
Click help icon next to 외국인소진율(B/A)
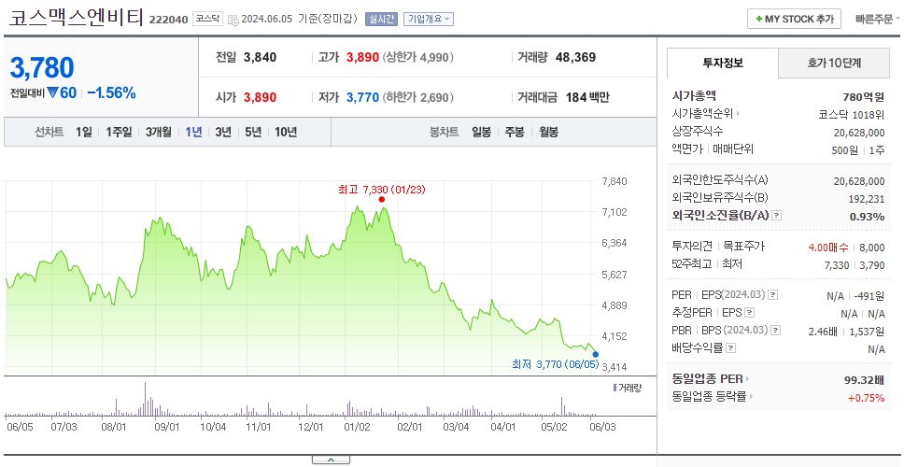777,216
